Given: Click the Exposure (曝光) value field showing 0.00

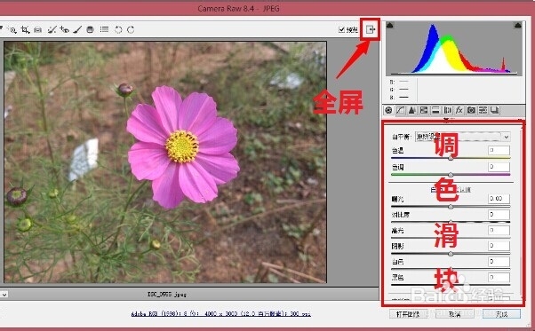Looking at the screenshot, I should point(499,199).
